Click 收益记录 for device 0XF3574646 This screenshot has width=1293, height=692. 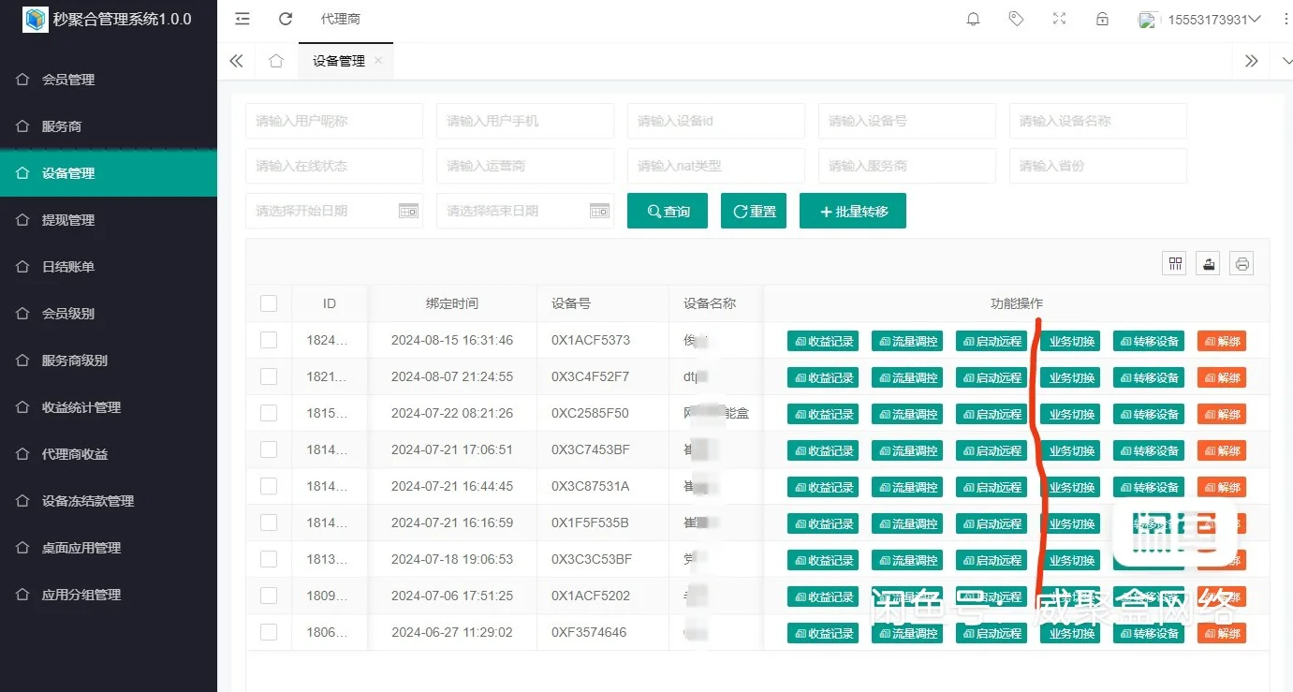(x=823, y=633)
